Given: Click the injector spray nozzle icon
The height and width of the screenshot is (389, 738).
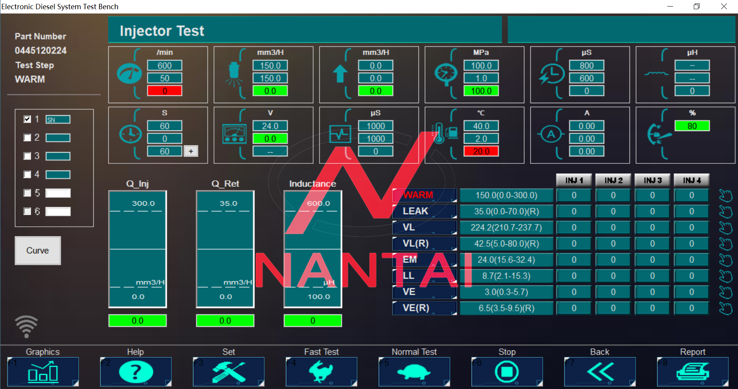Looking at the screenshot, I should click(234, 74).
